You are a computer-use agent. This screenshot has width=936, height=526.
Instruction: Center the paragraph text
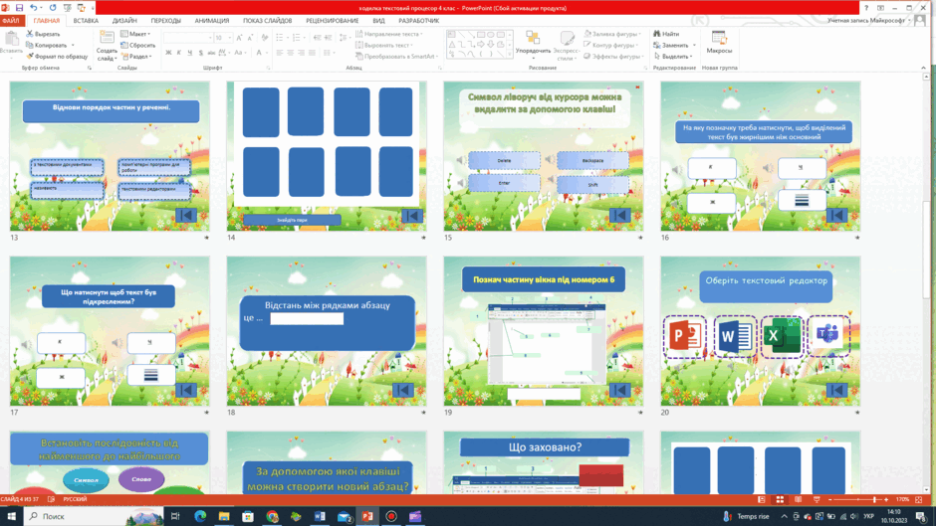[290, 53]
